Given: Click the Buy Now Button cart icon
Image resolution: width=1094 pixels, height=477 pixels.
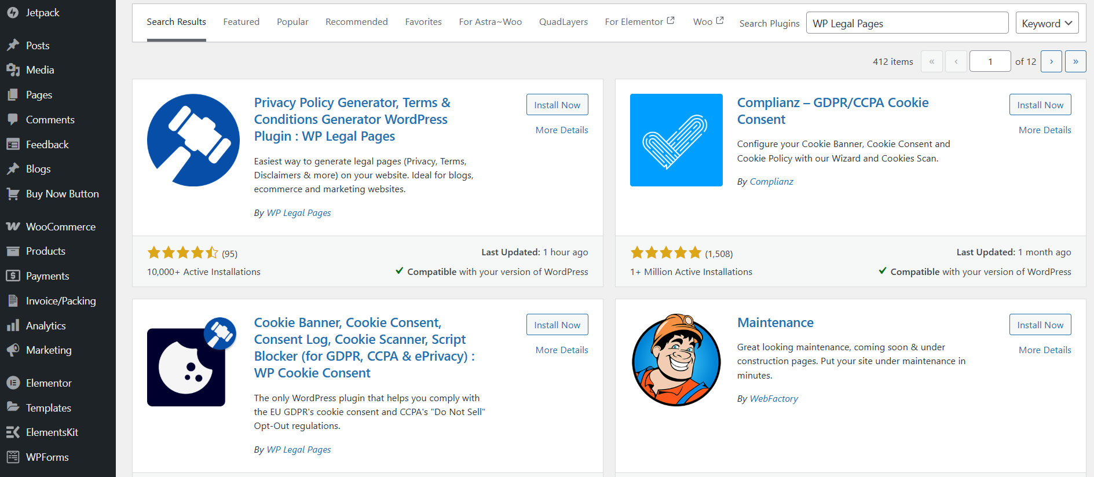Looking at the screenshot, I should (x=13, y=194).
